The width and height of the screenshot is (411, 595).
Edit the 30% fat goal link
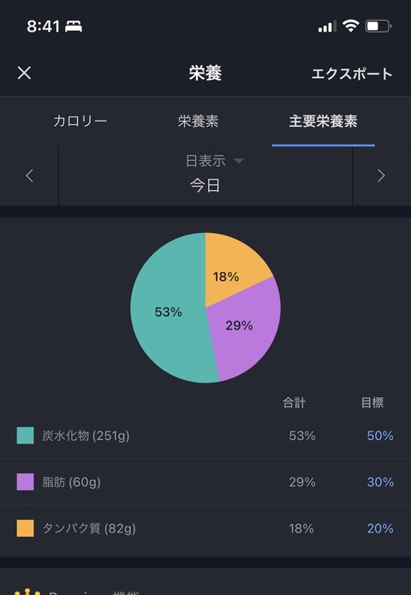click(380, 482)
